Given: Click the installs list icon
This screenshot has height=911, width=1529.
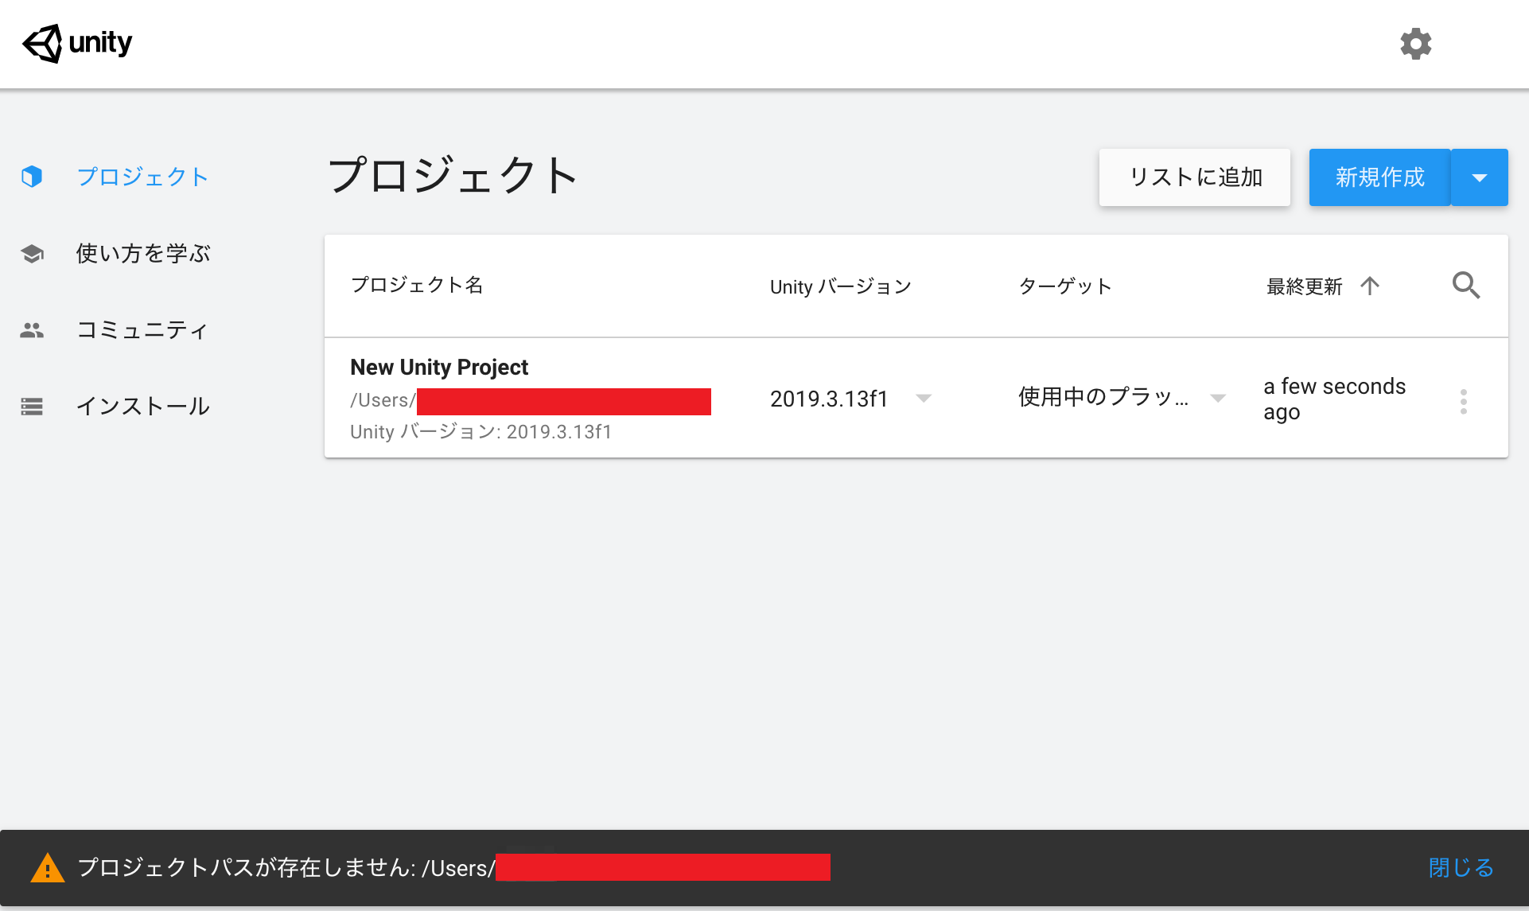Looking at the screenshot, I should click(32, 407).
